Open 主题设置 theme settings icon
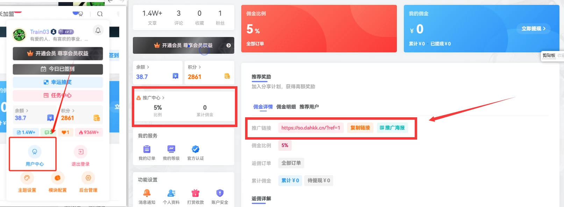 coord(27,178)
